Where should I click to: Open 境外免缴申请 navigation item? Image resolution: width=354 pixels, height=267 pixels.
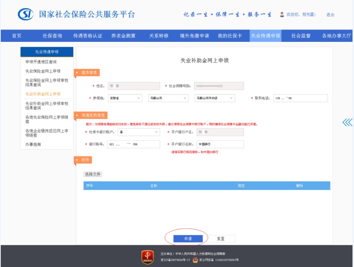194,36
